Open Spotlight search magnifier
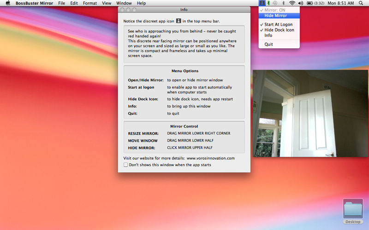The image size is (369, 230). pos(361,3)
